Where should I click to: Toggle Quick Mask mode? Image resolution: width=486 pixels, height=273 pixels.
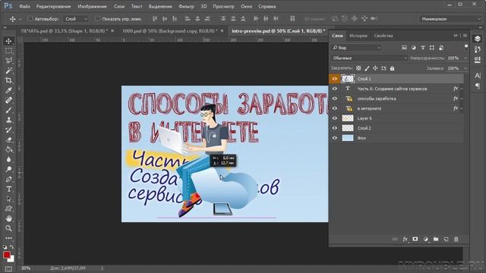[x=8, y=269]
